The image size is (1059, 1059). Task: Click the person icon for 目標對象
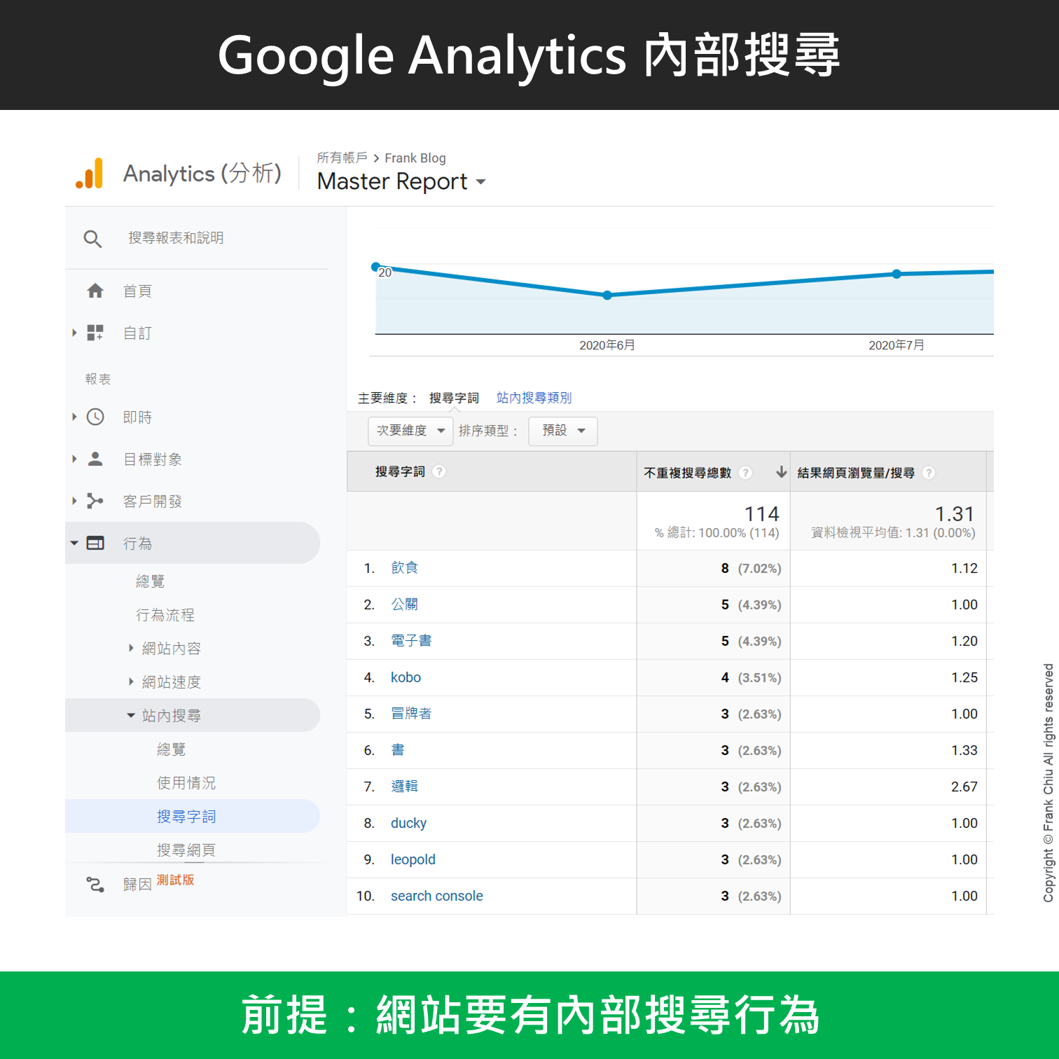95,459
